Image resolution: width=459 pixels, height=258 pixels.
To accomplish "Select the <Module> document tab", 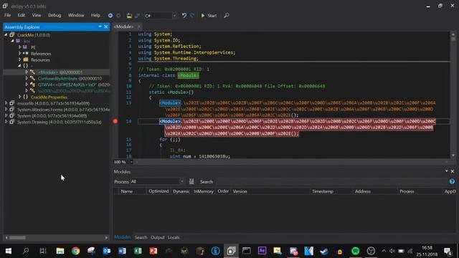I will [124, 27].
